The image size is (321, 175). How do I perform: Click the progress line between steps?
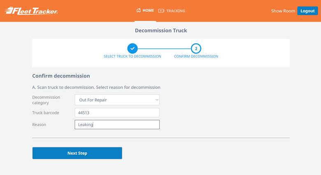[x=164, y=48]
